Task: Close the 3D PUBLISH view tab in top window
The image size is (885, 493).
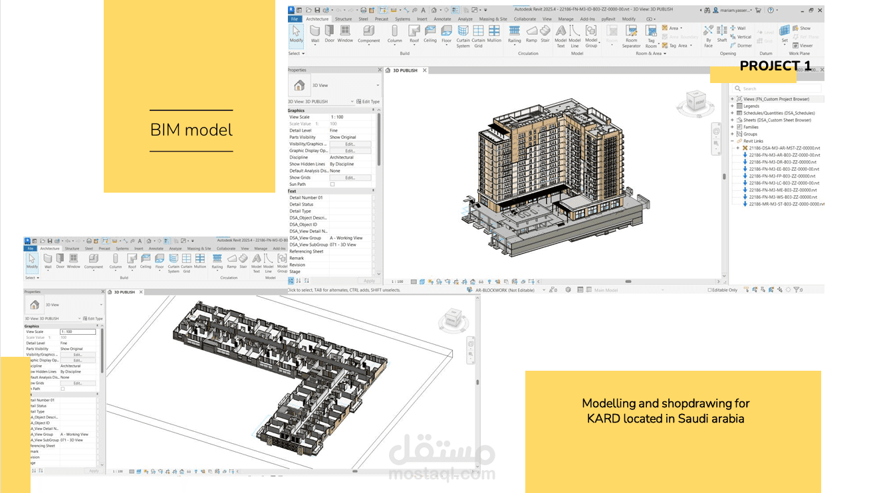Action: [424, 70]
